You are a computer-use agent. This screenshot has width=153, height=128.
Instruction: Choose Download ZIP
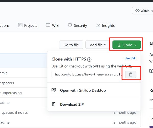[x=94, y=104]
